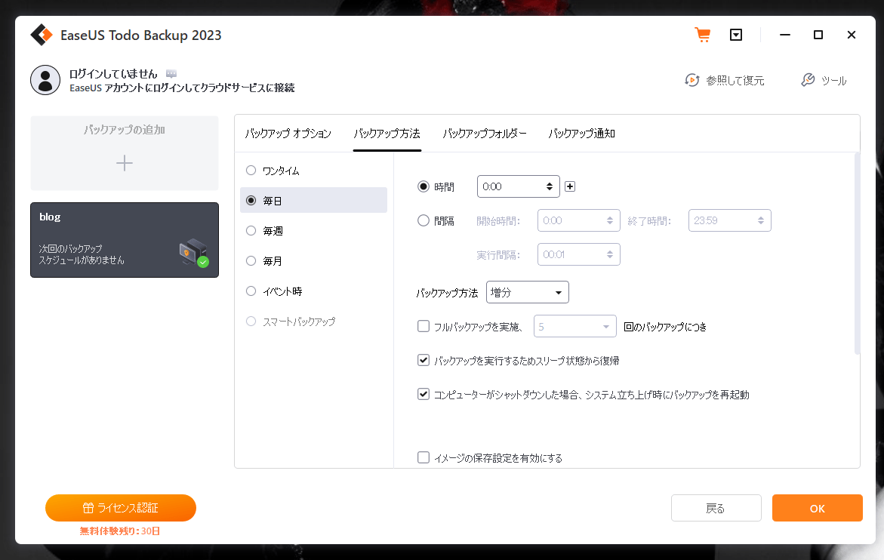Select the blog backup task card
The width and height of the screenshot is (884, 560).
(125, 240)
